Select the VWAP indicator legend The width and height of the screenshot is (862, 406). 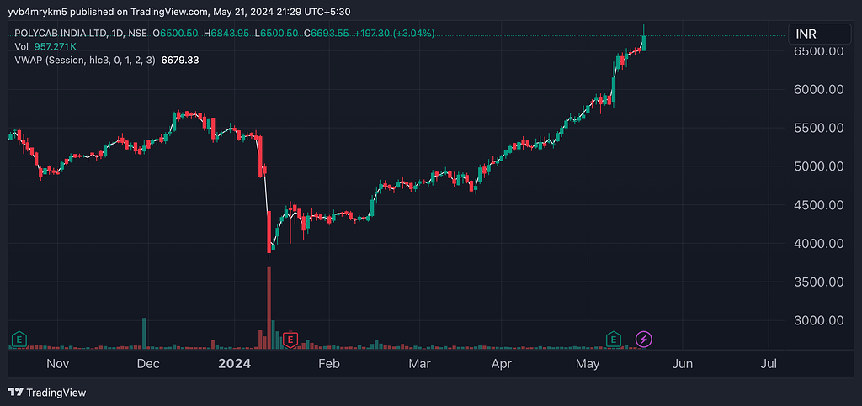(x=84, y=60)
